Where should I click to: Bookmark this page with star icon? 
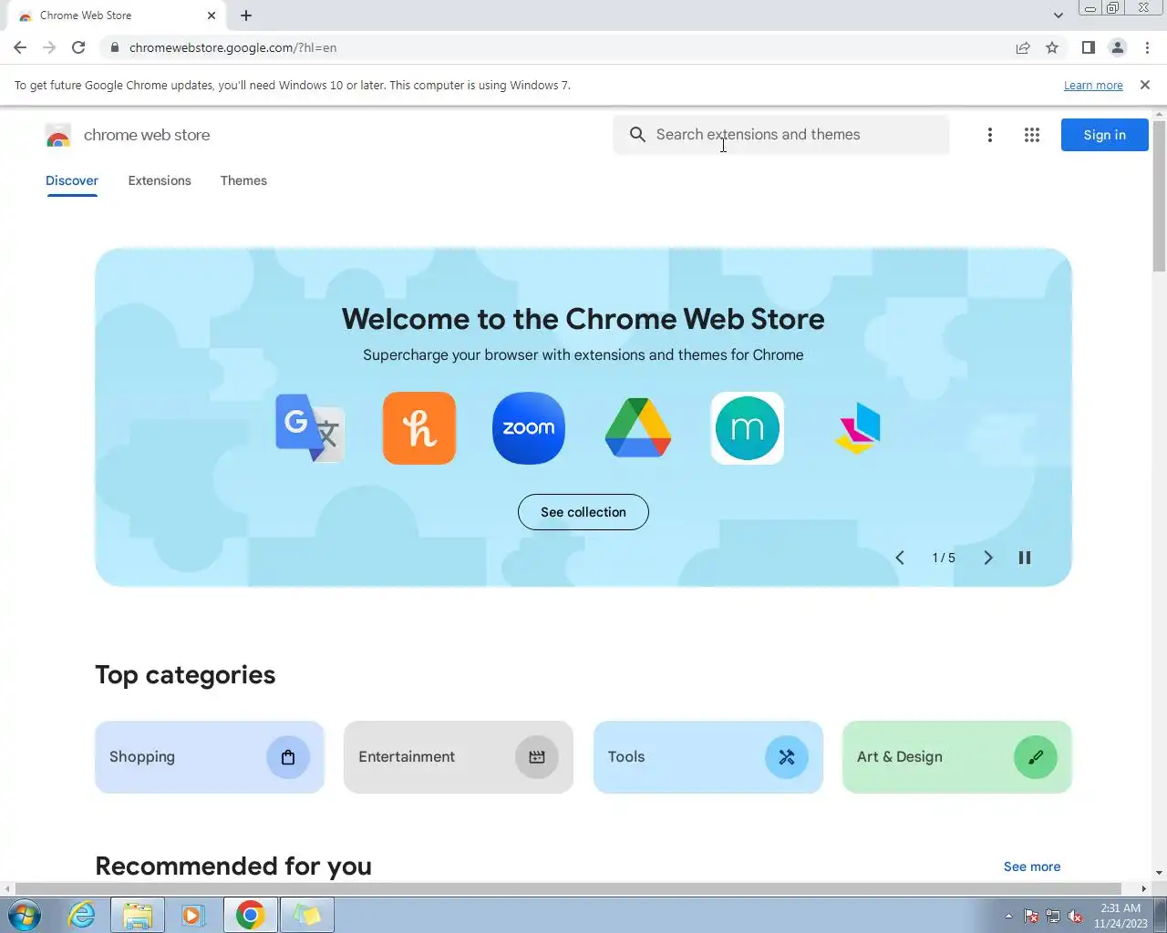click(1052, 47)
